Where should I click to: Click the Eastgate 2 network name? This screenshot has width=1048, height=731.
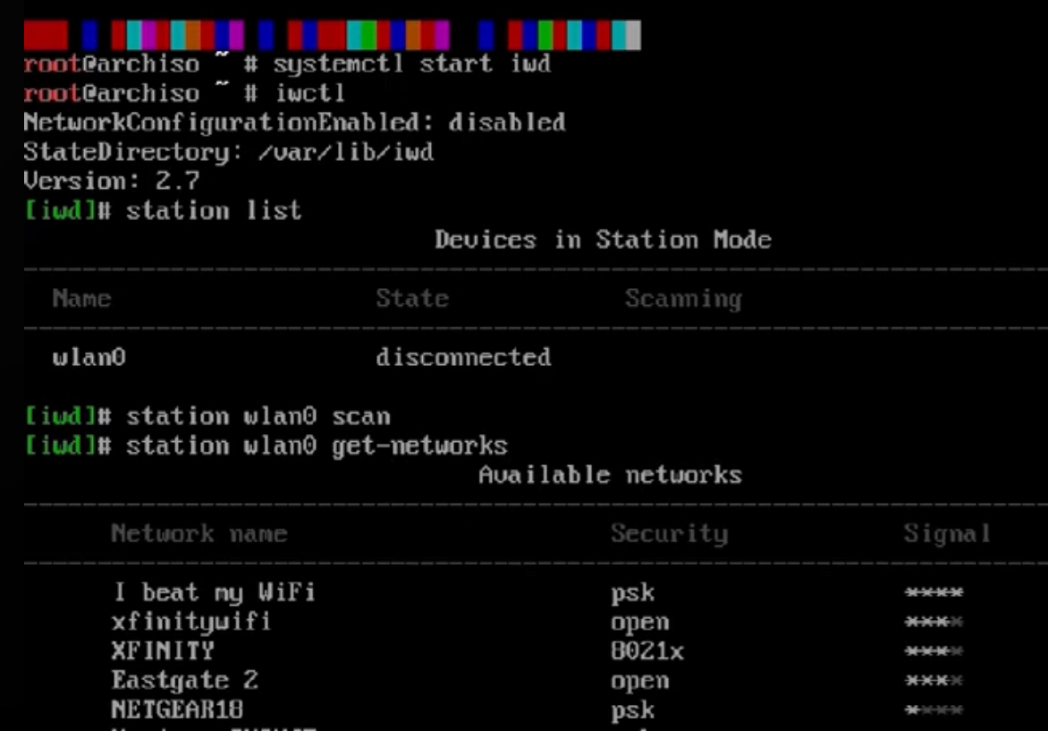184,681
